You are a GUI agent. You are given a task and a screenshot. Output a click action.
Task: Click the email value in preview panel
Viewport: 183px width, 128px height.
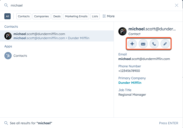(x=144, y=59)
